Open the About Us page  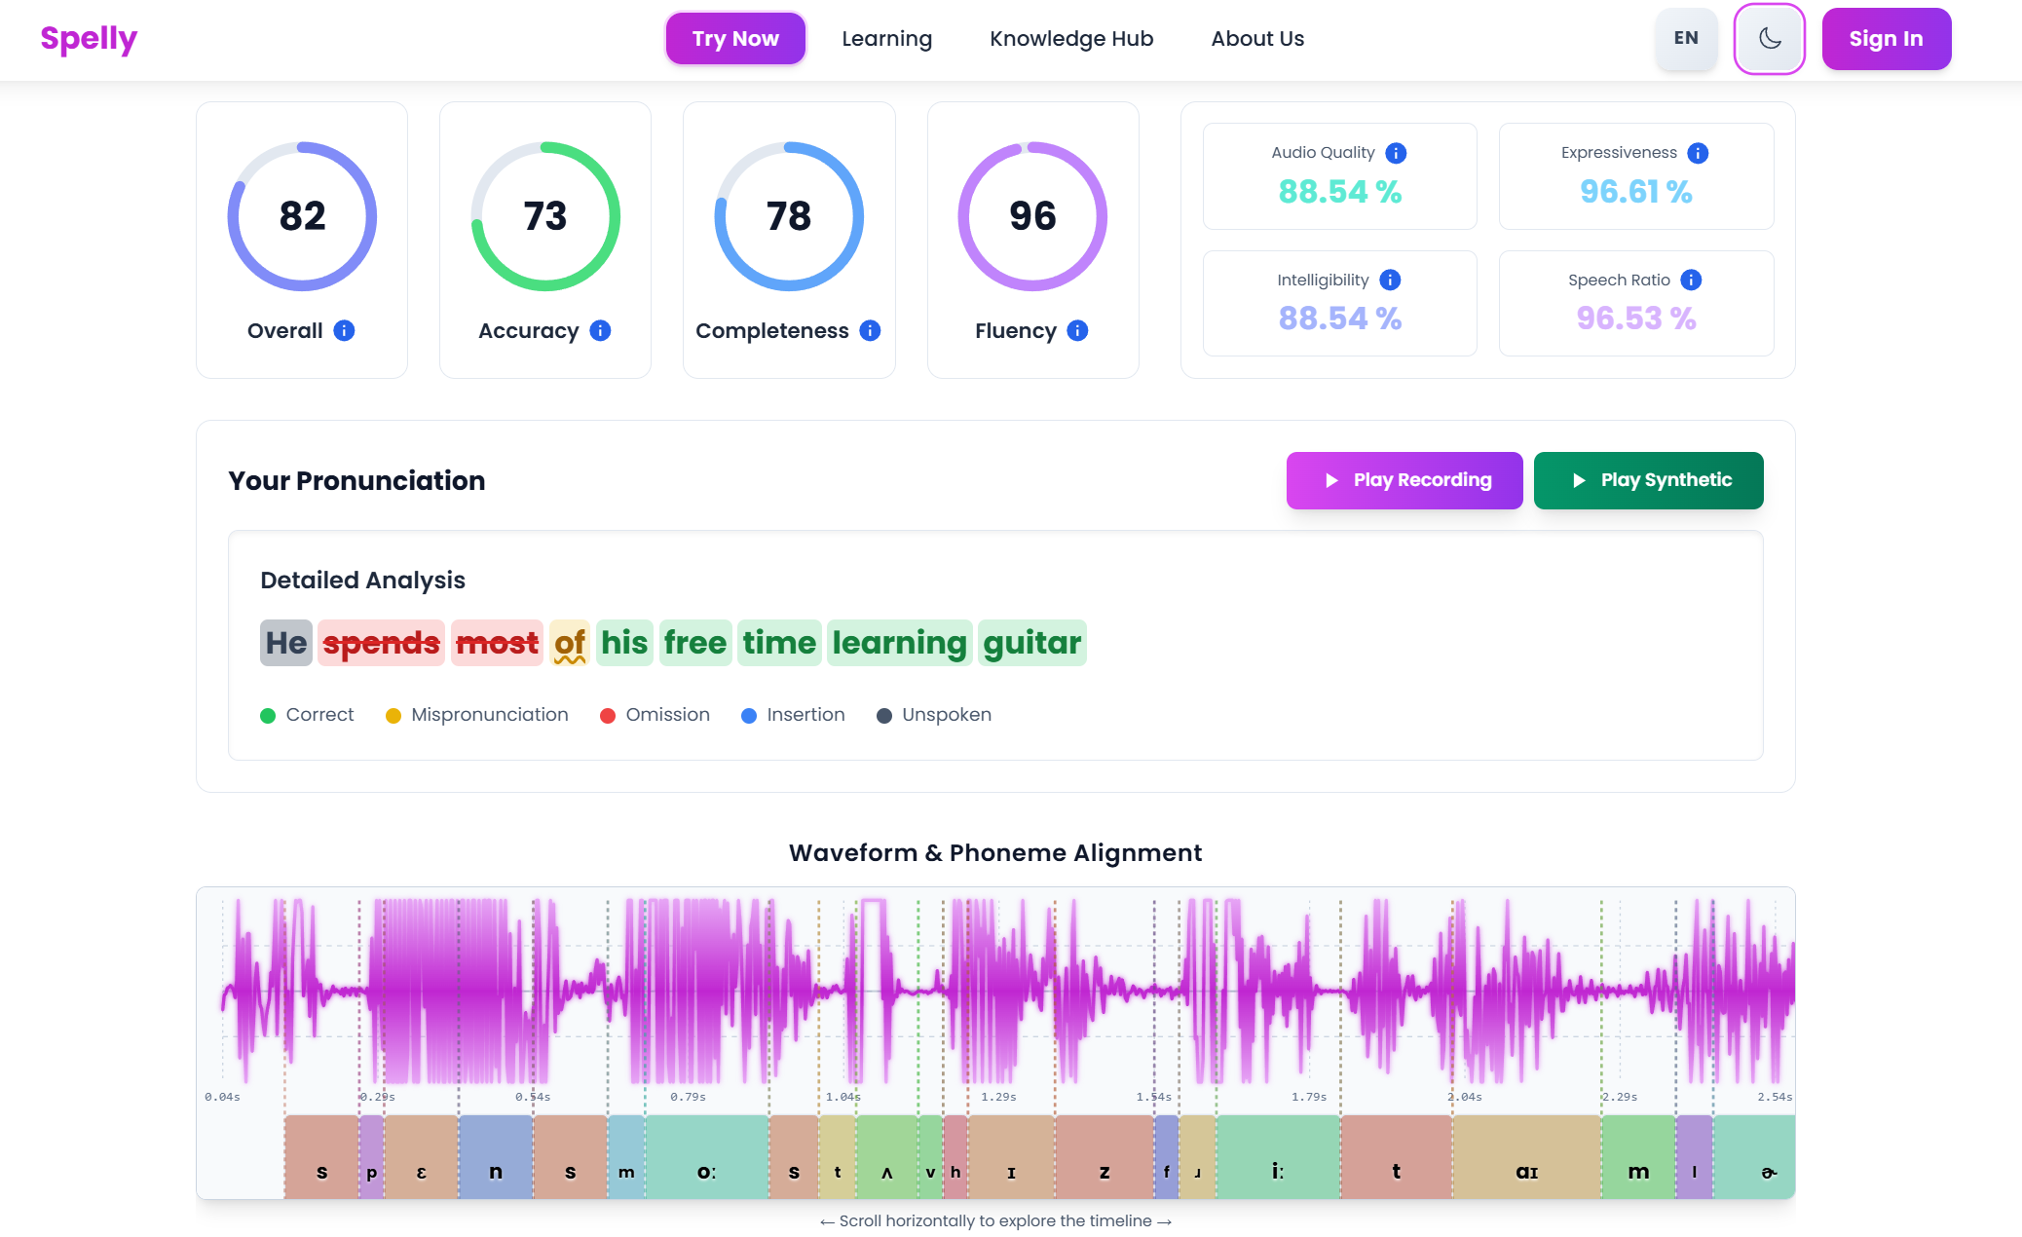(1257, 39)
